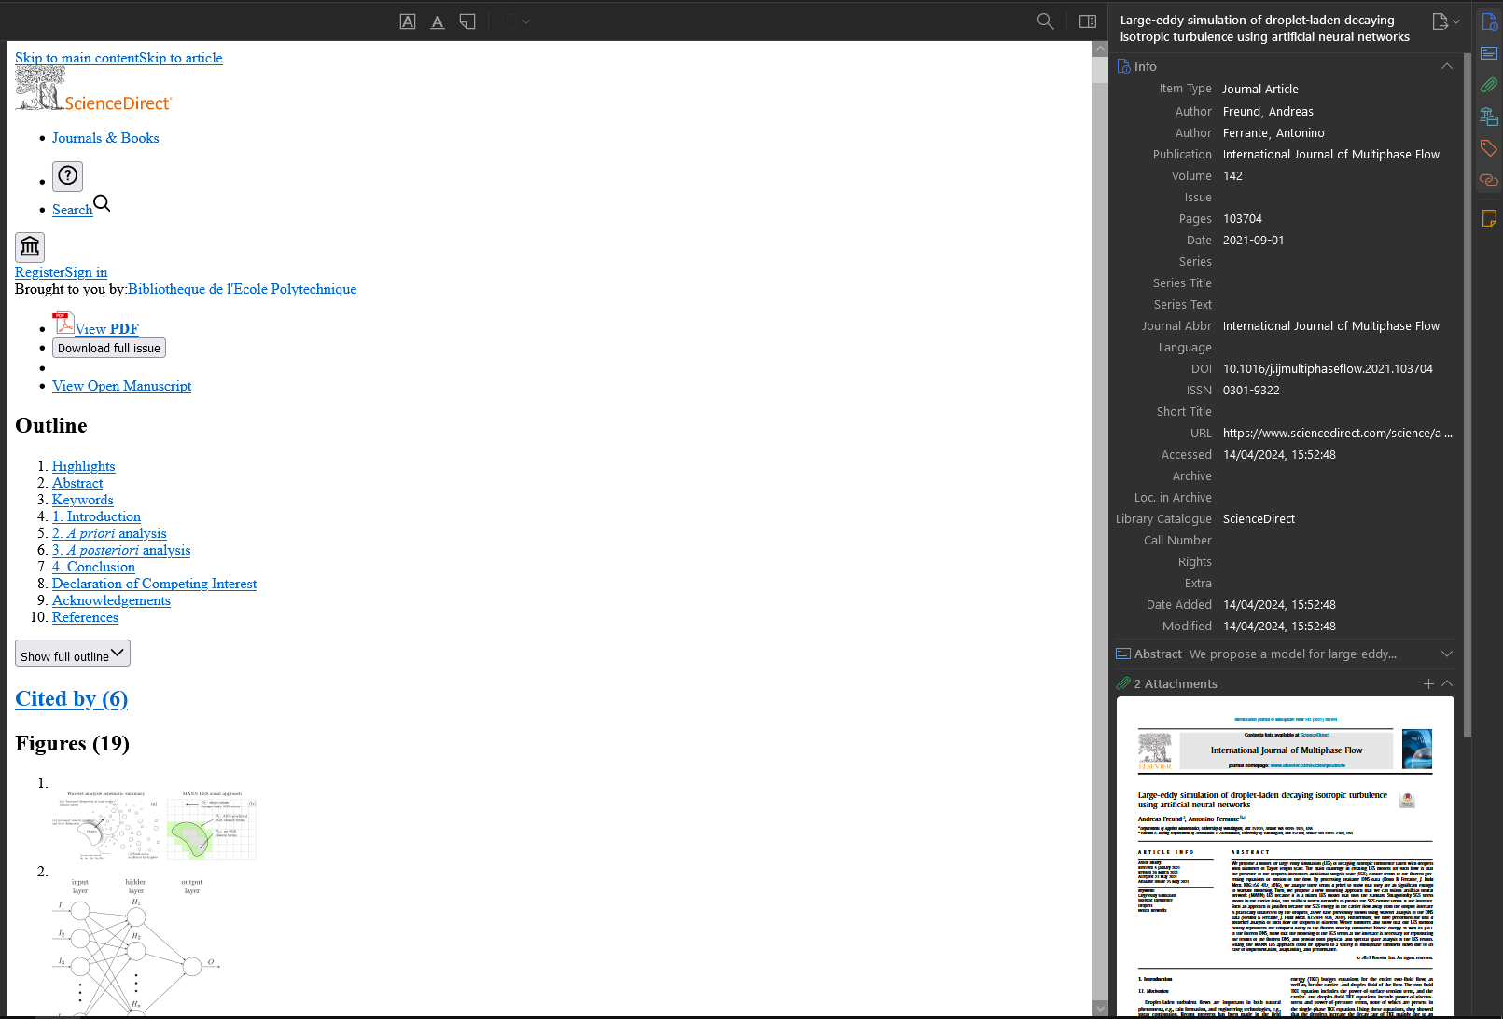This screenshot has width=1503, height=1019.
Task: Click the help question mark button
Action: tap(67, 176)
